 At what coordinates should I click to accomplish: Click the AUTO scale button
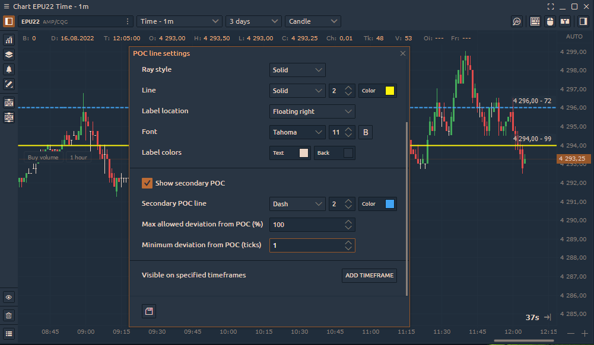coord(574,37)
